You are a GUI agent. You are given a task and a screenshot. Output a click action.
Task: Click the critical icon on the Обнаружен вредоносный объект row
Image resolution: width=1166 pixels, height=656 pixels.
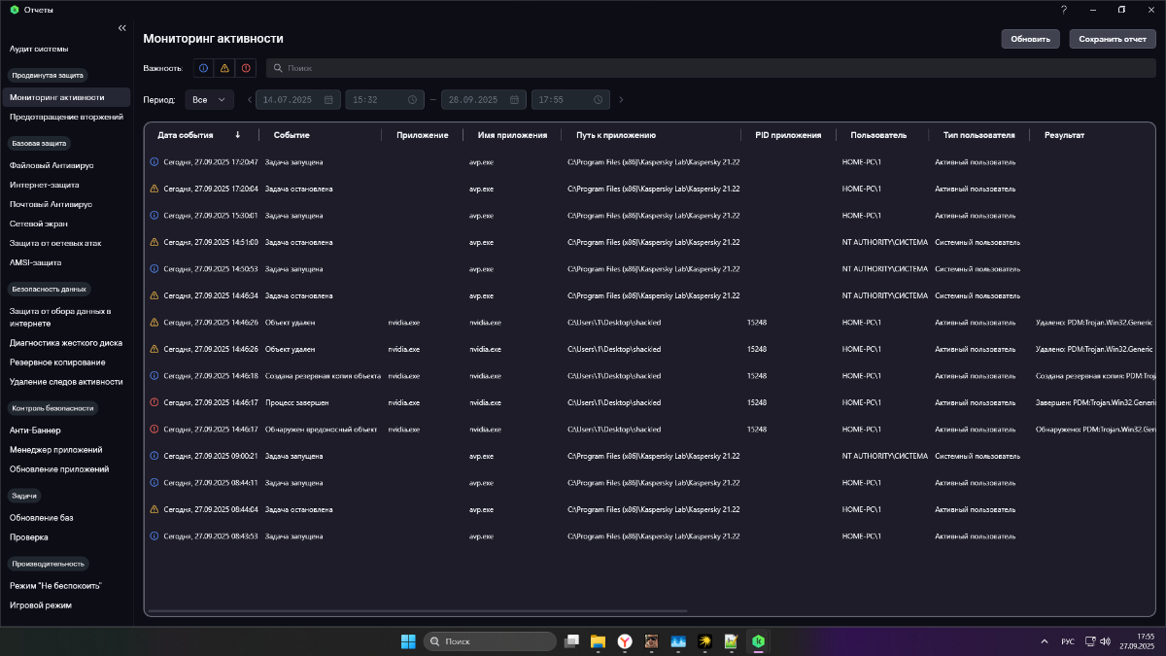(x=154, y=429)
